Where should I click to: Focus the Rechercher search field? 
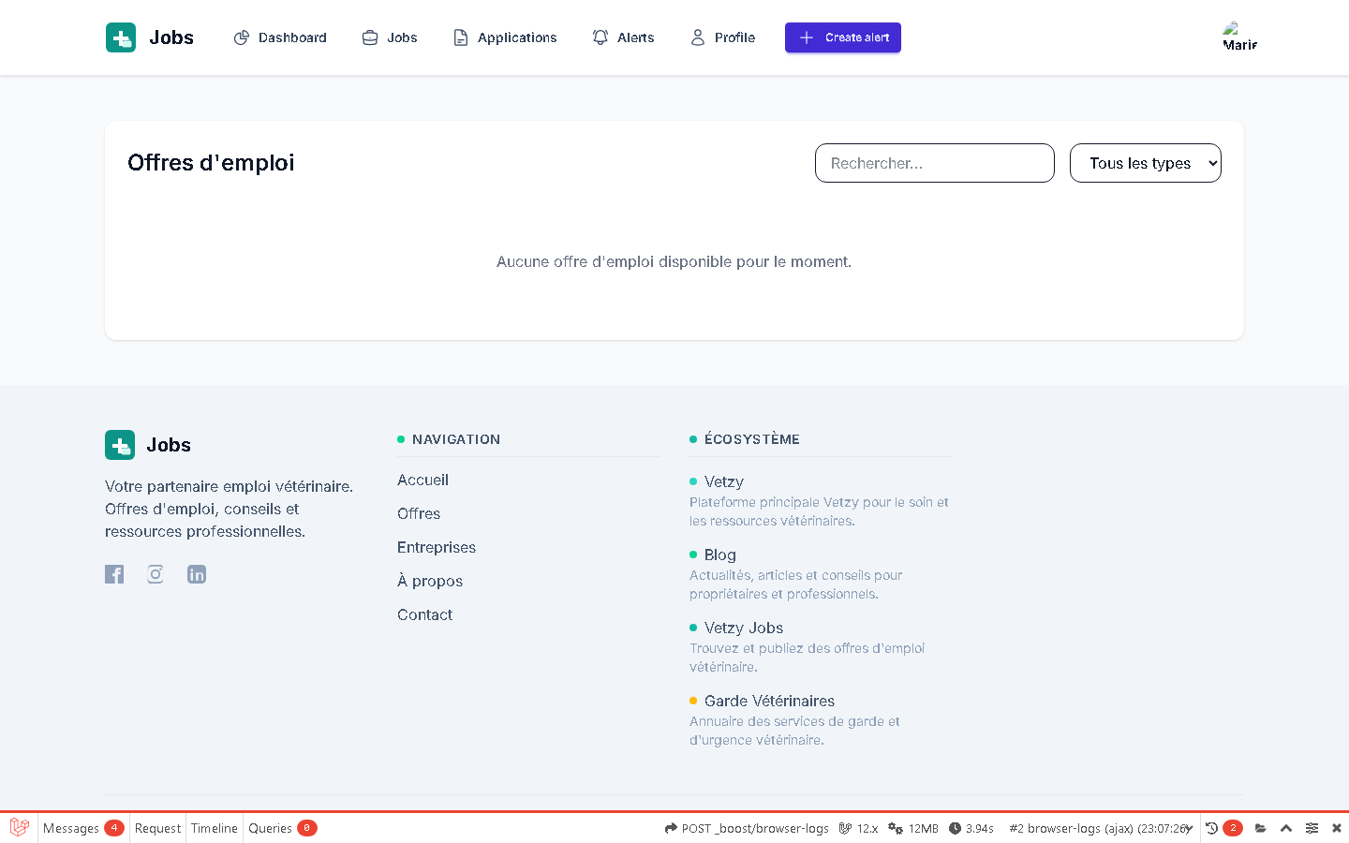click(x=935, y=163)
